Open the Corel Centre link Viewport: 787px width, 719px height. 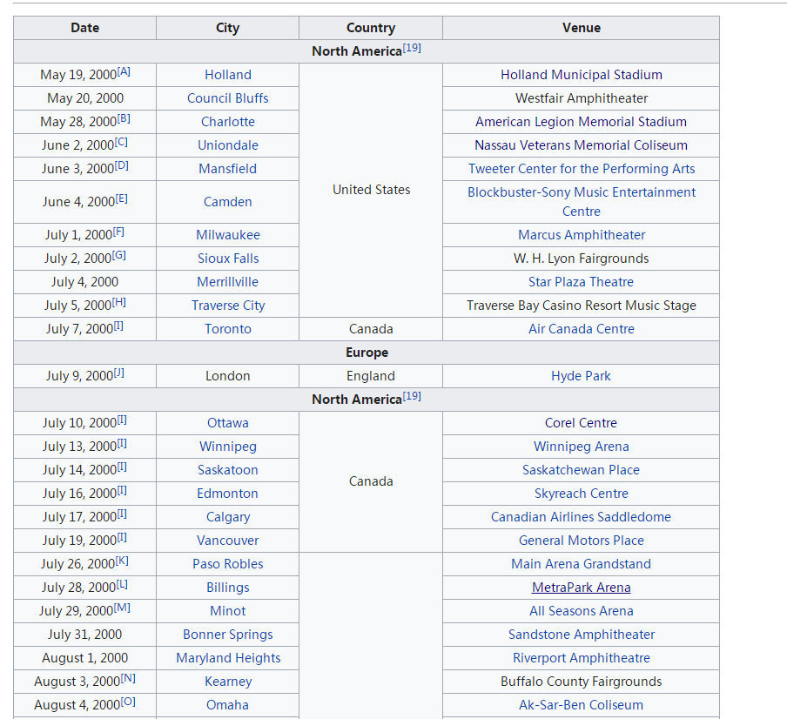[x=582, y=423]
